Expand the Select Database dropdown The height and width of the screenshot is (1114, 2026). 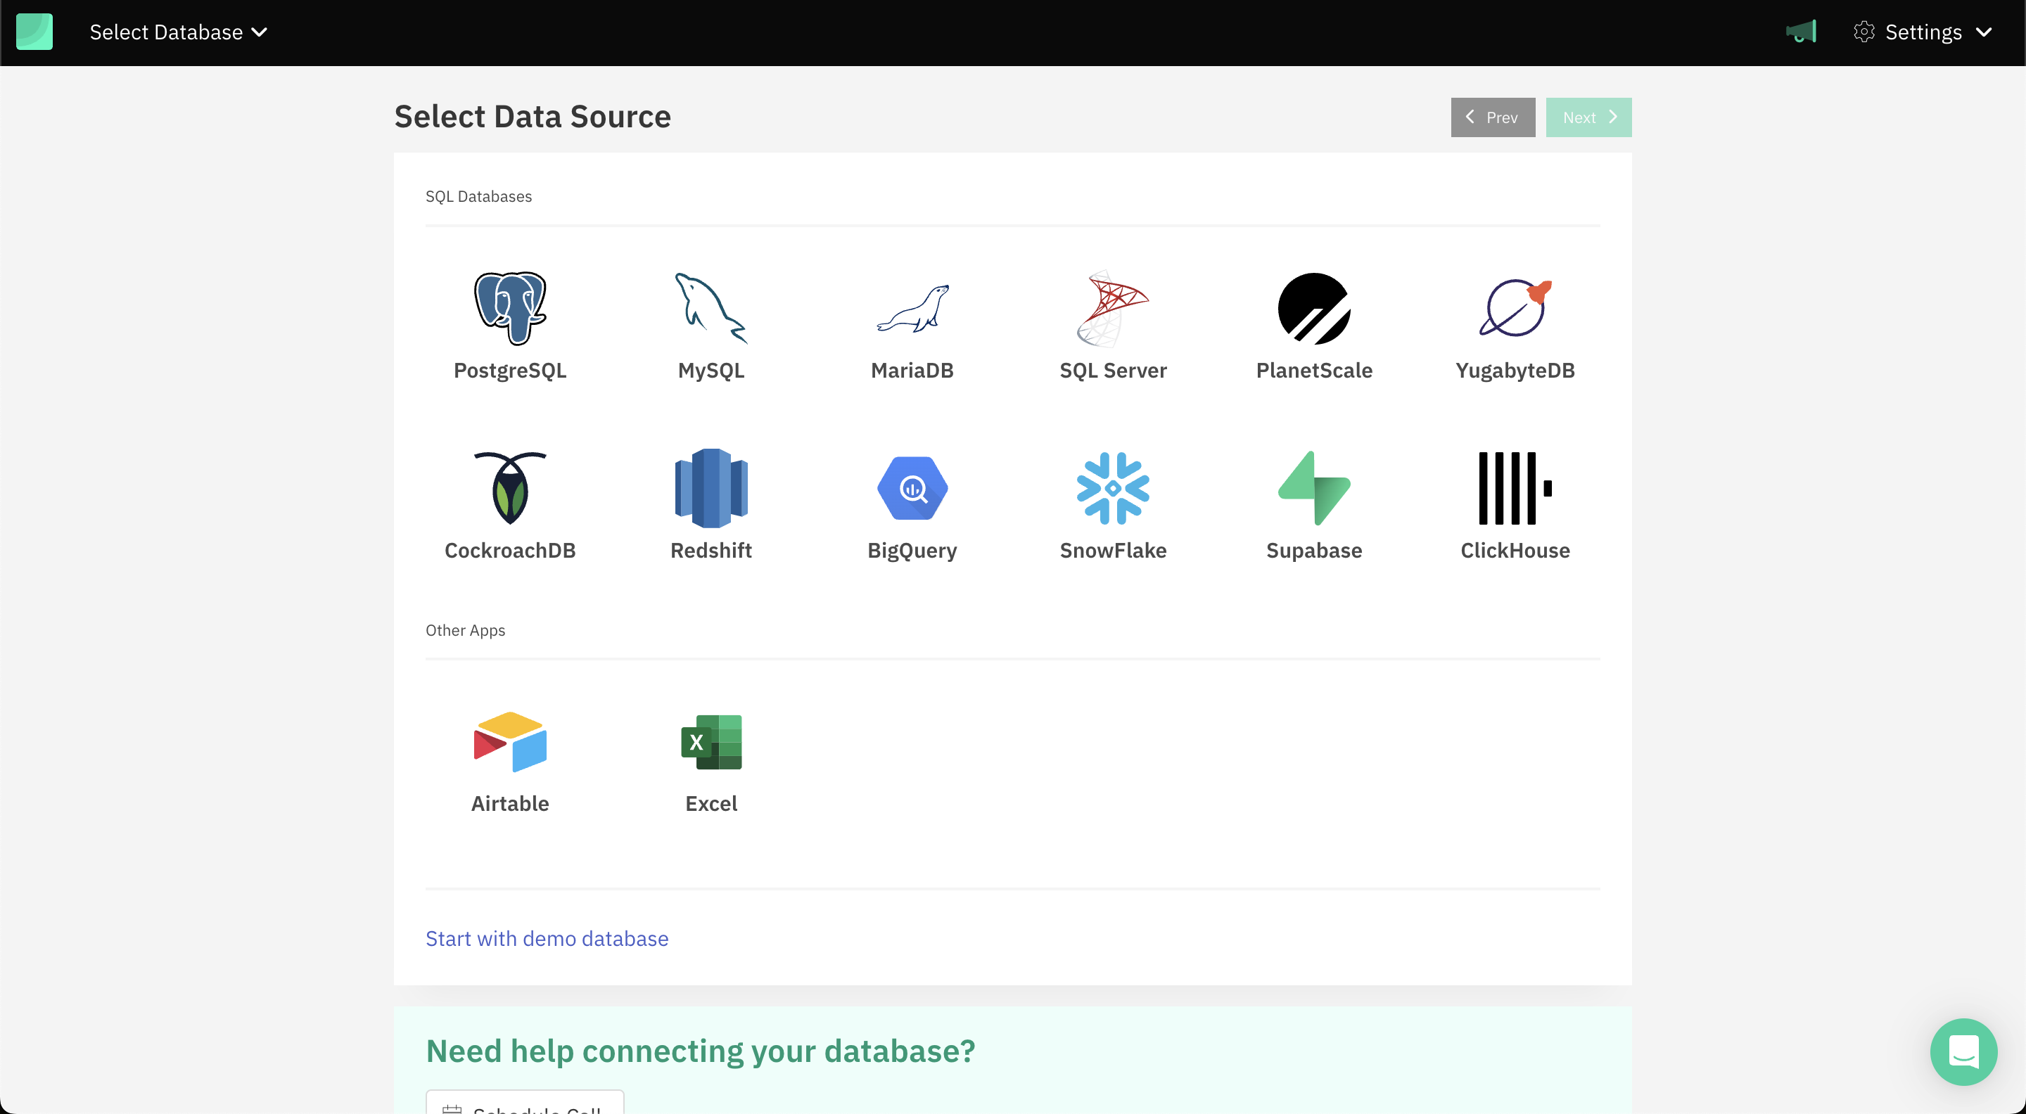(x=179, y=32)
